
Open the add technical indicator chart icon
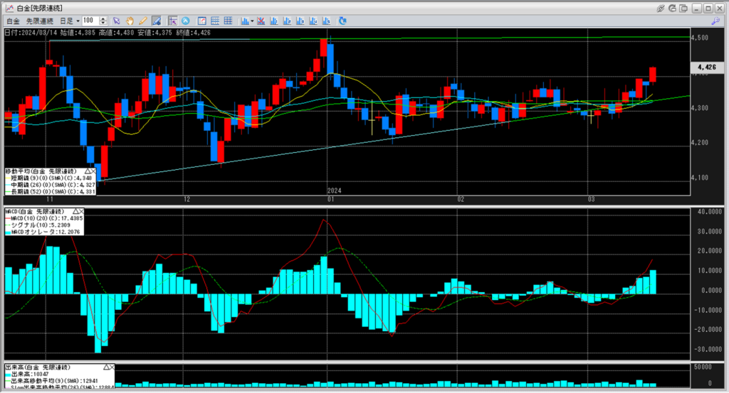[245, 21]
